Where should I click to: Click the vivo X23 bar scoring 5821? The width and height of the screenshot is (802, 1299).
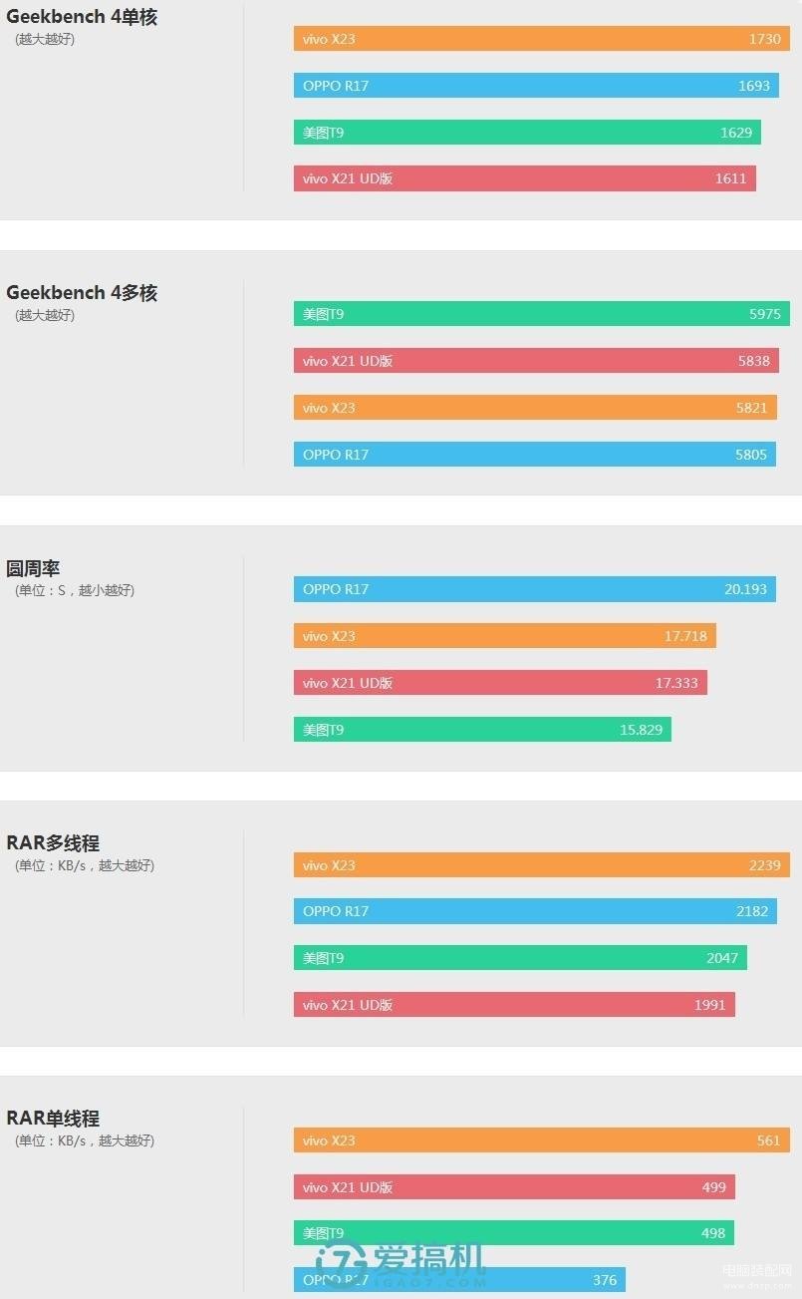535,408
